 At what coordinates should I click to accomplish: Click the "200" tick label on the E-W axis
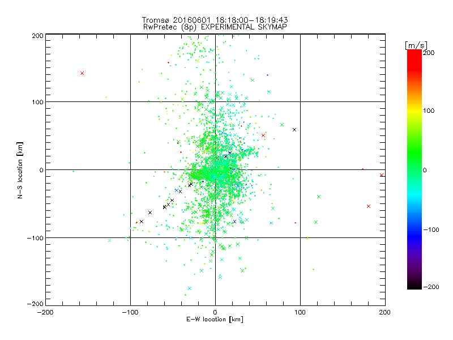pyautogui.click(x=385, y=312)
